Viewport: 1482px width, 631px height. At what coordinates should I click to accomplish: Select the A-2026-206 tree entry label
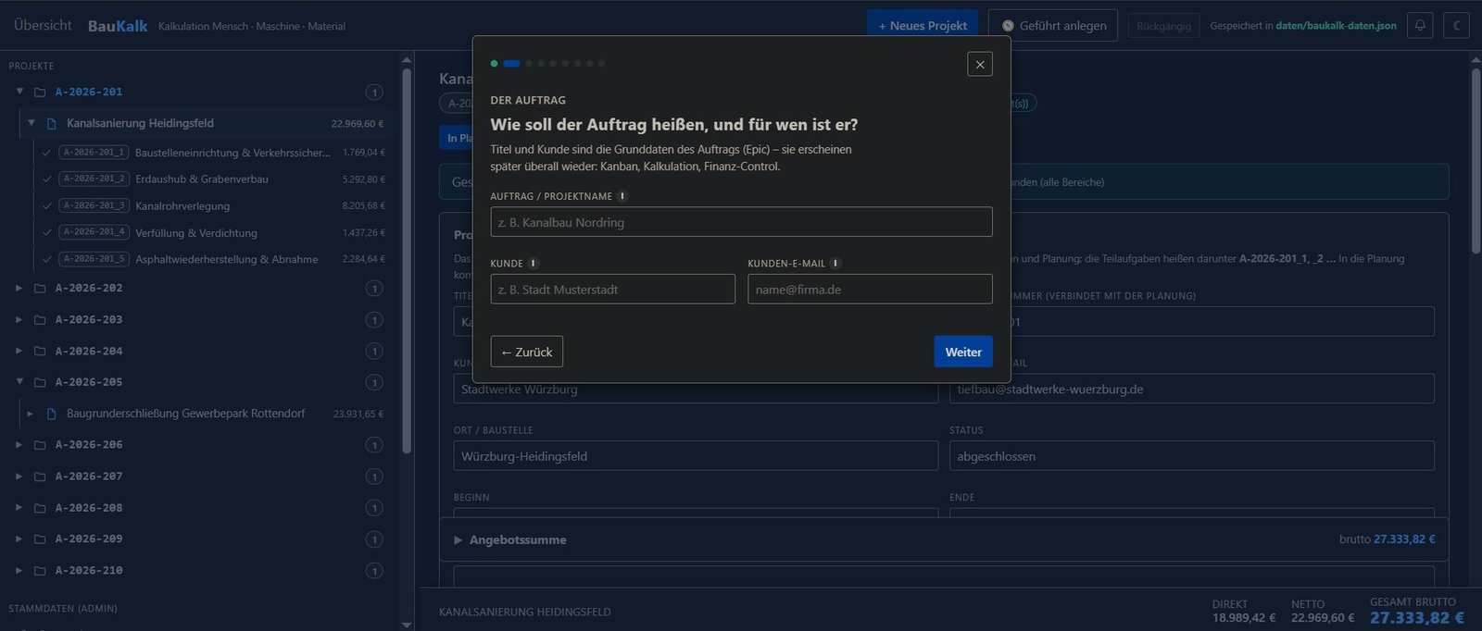pos(89,445)
